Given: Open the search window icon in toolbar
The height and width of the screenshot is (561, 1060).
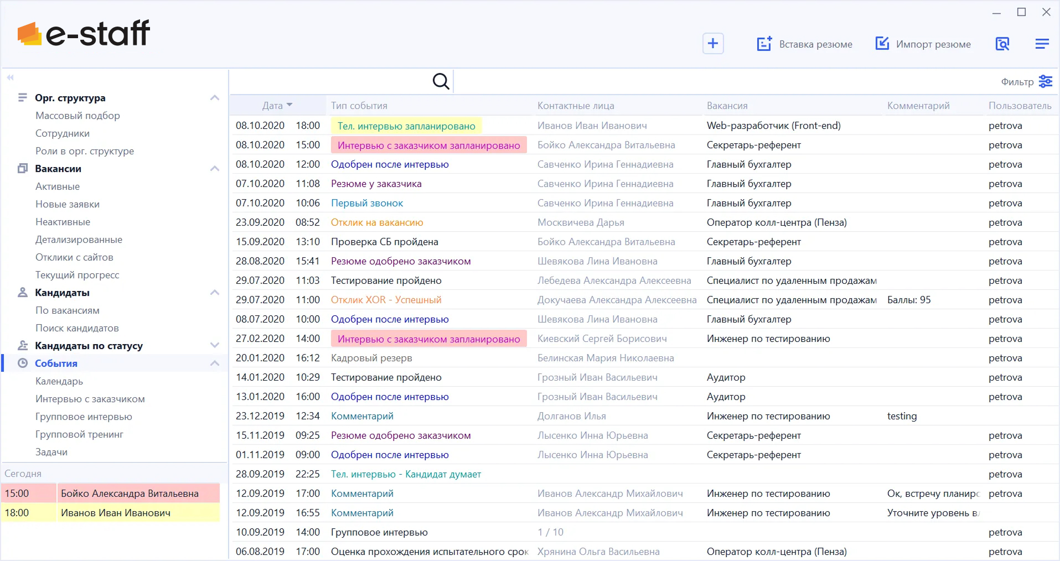Looking at the screenshot, I should (1002, 44).
